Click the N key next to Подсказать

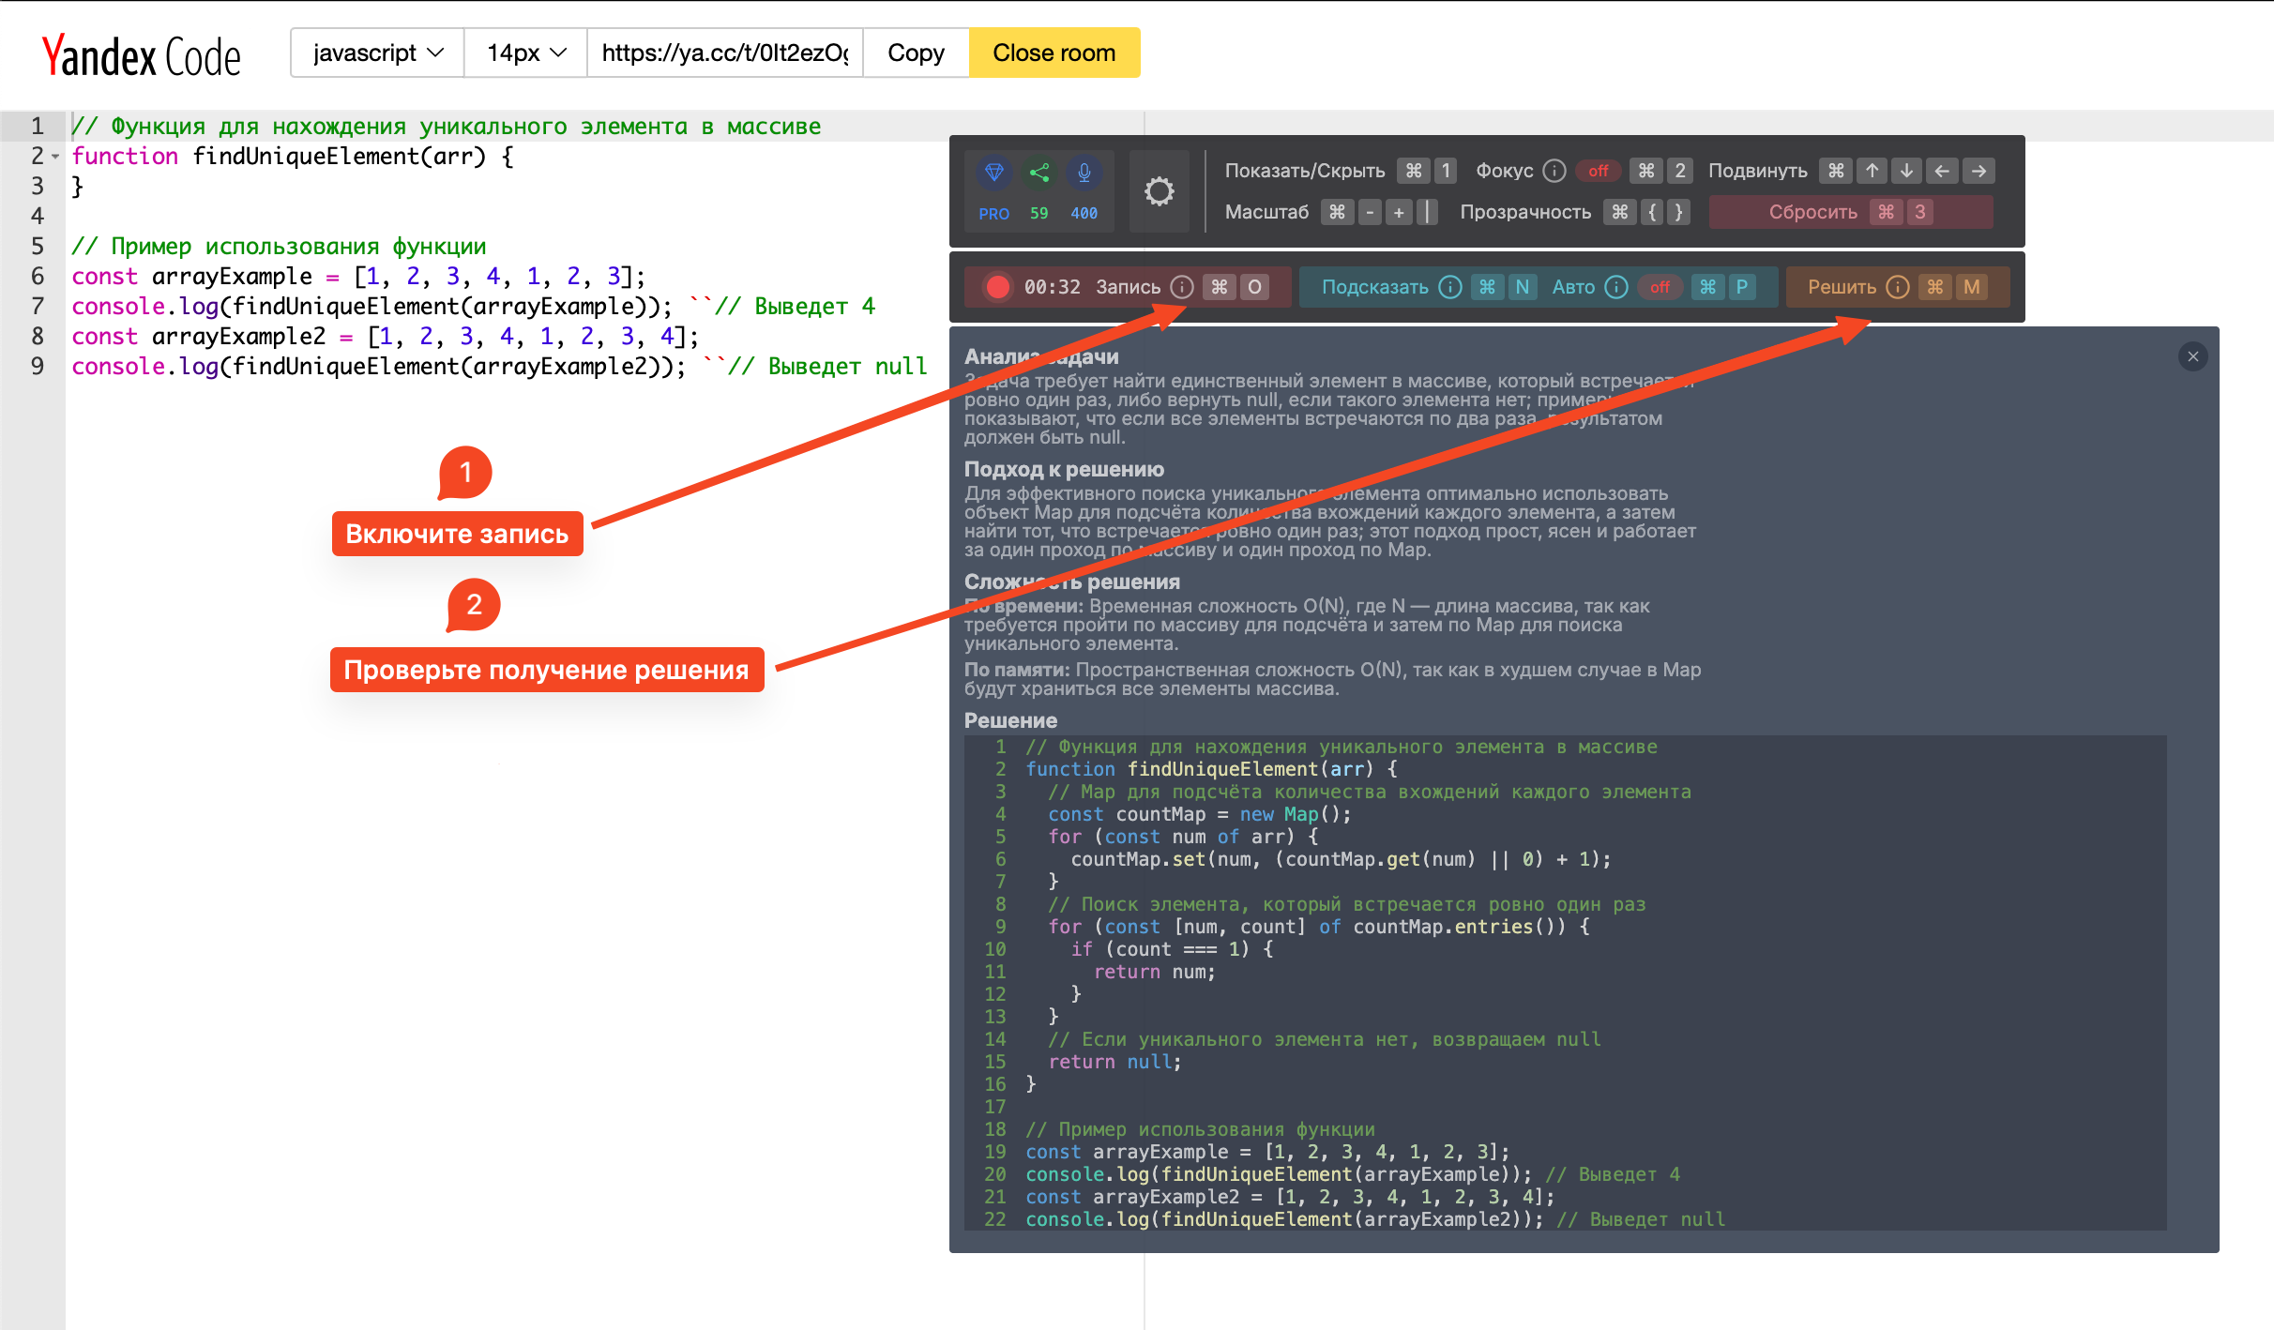(1523, 287)
